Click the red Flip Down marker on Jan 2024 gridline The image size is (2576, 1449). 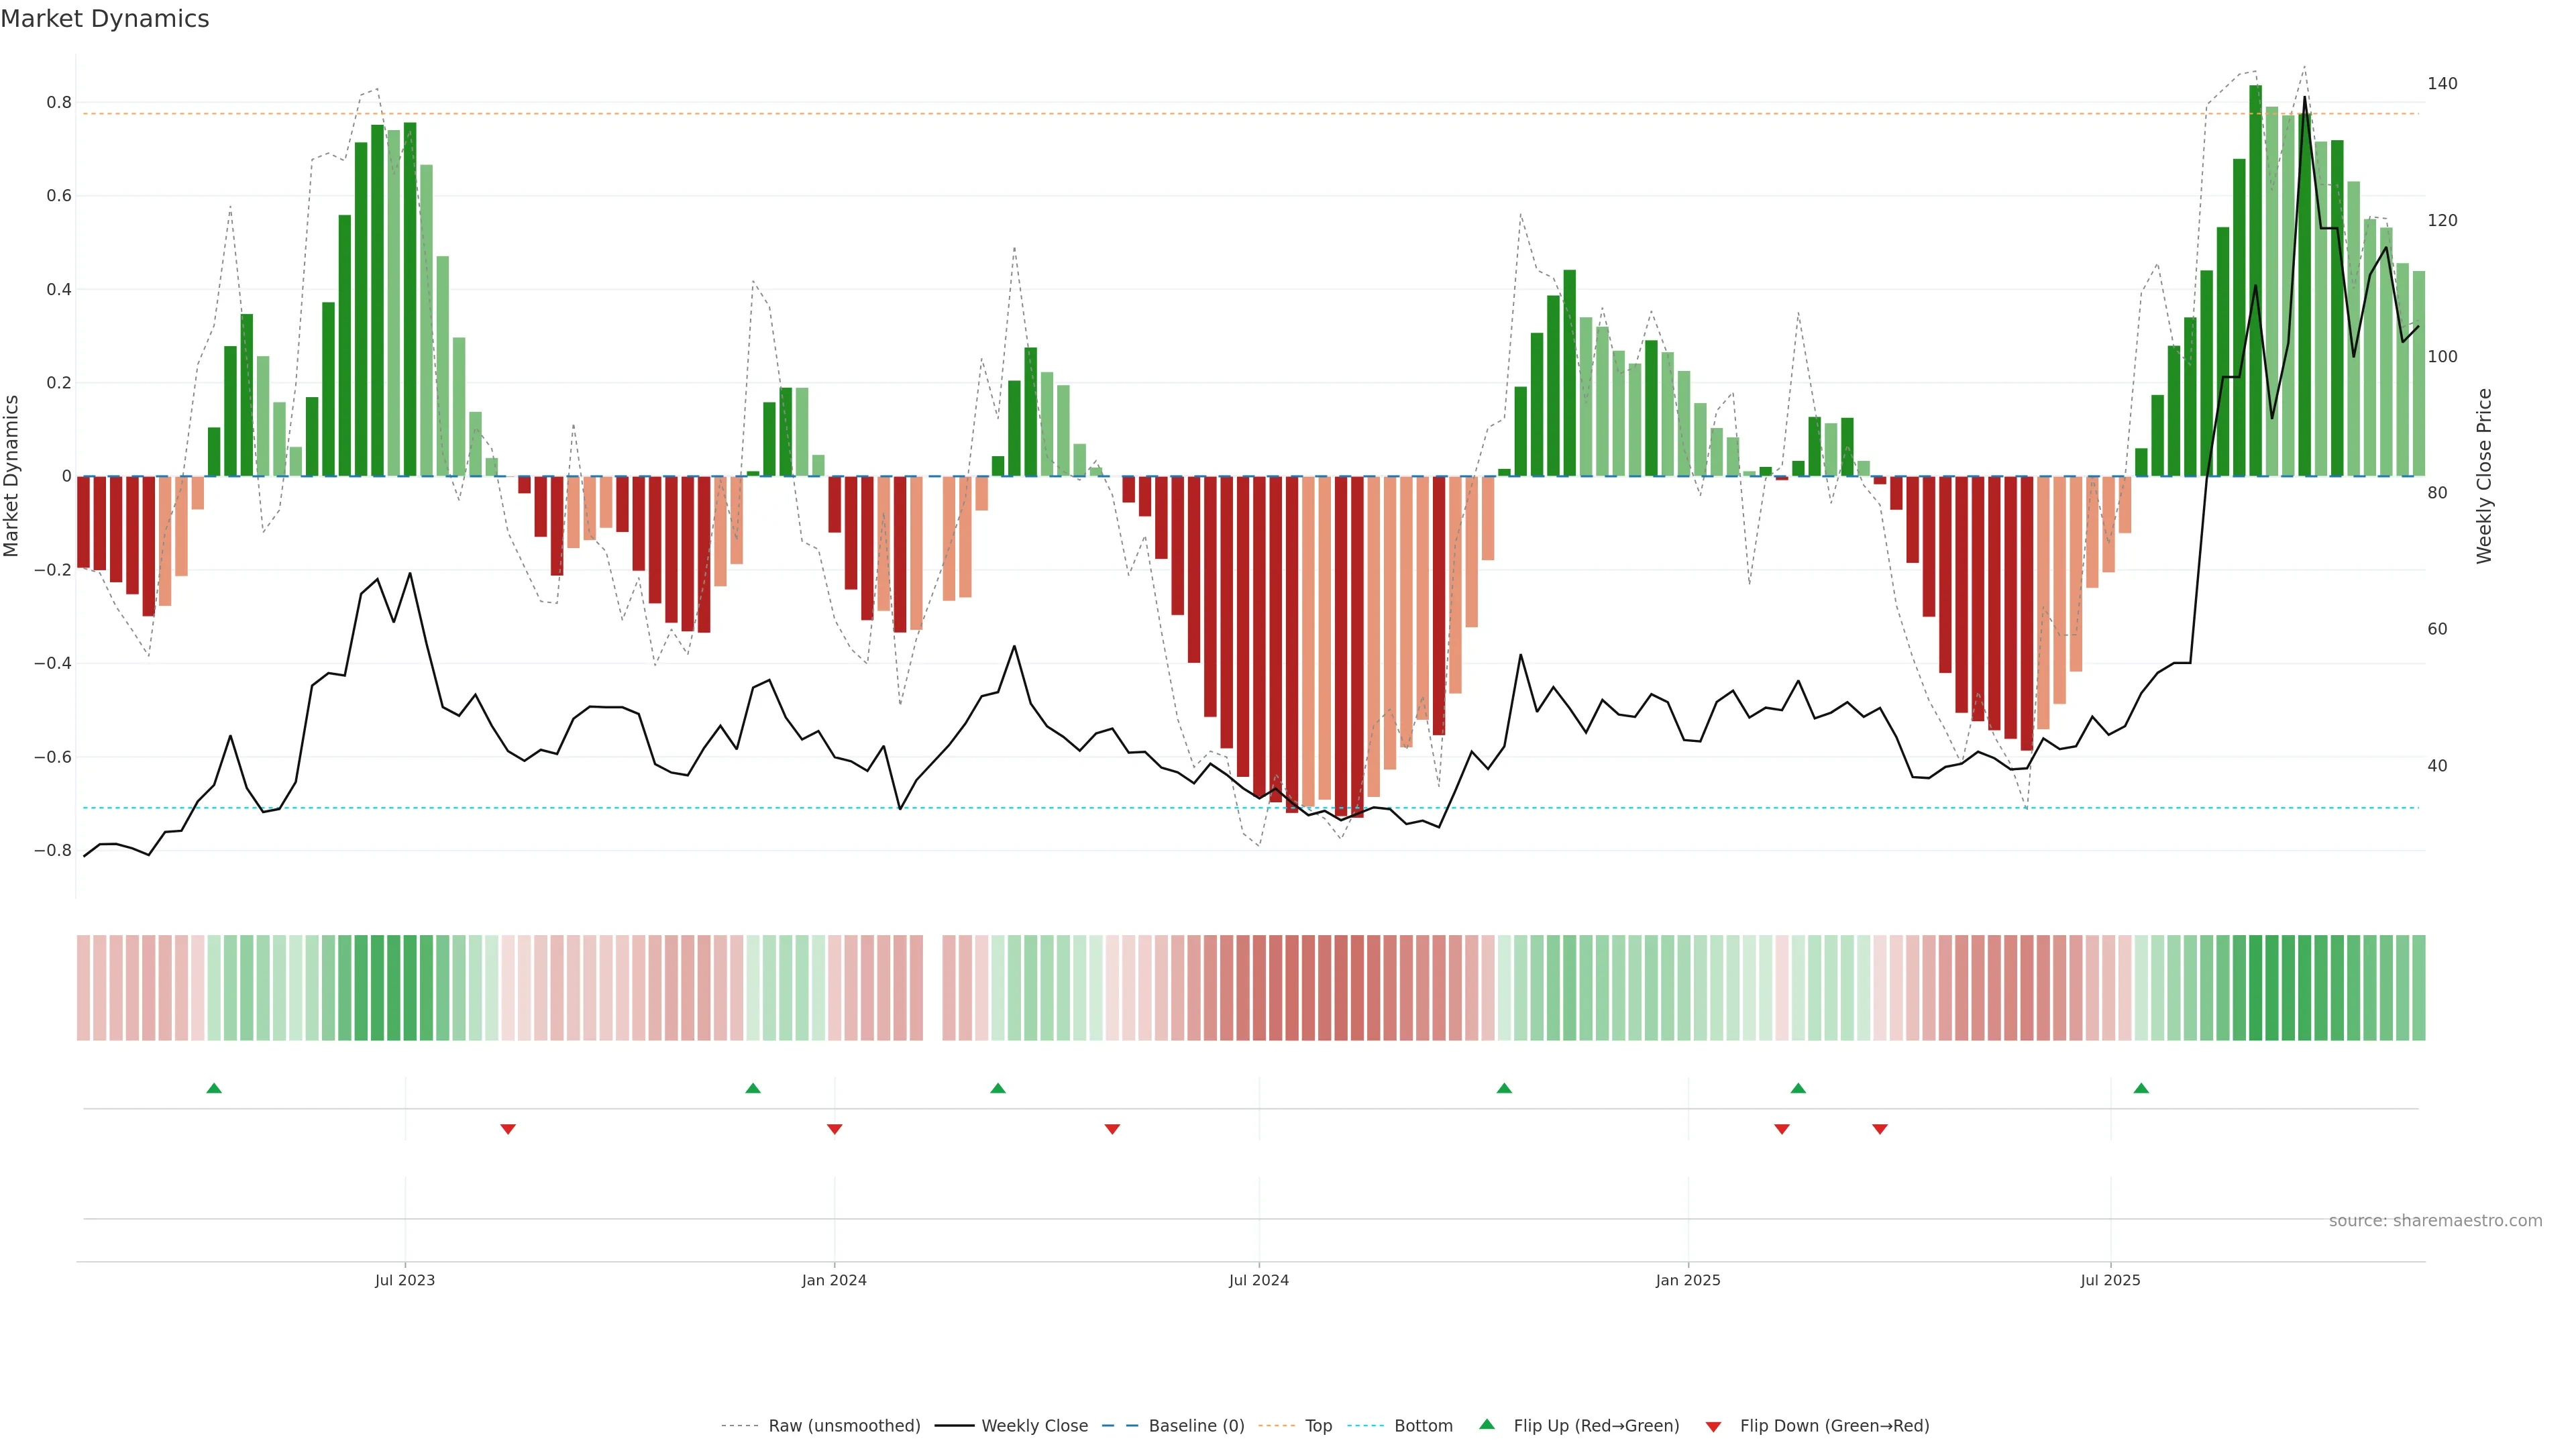click(835, 1129)
